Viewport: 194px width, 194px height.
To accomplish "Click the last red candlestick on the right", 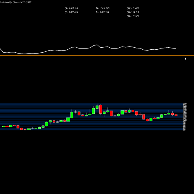I will [x=176, y=115].
